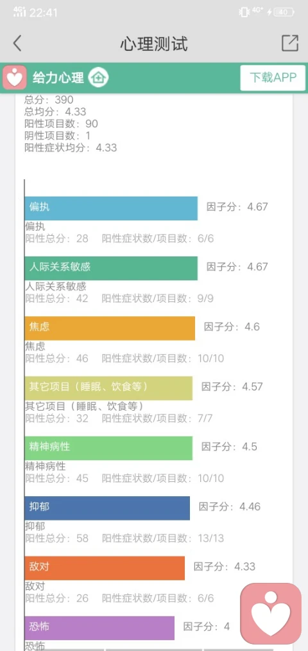Tap the back arrow icon
Image resolution: width=308 pixels, height=651 pixels.
[x=17, y=43]
